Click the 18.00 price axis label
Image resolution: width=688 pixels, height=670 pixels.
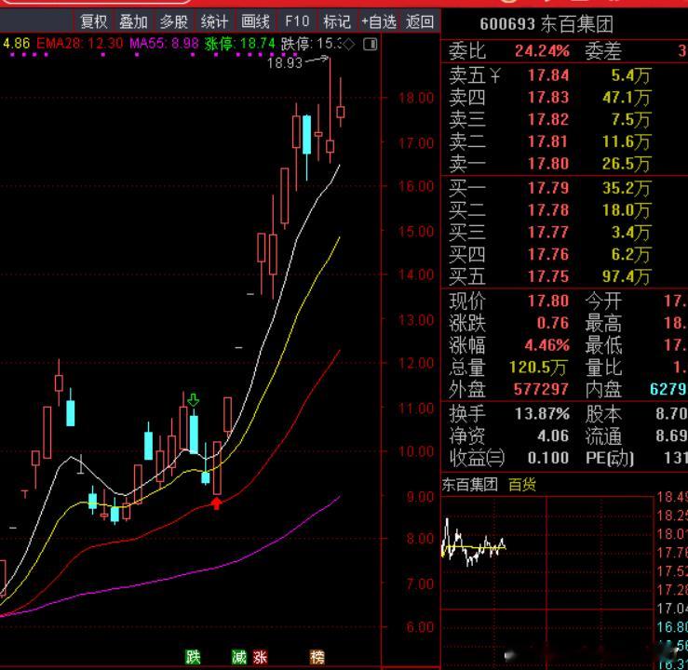pos(416,98)
